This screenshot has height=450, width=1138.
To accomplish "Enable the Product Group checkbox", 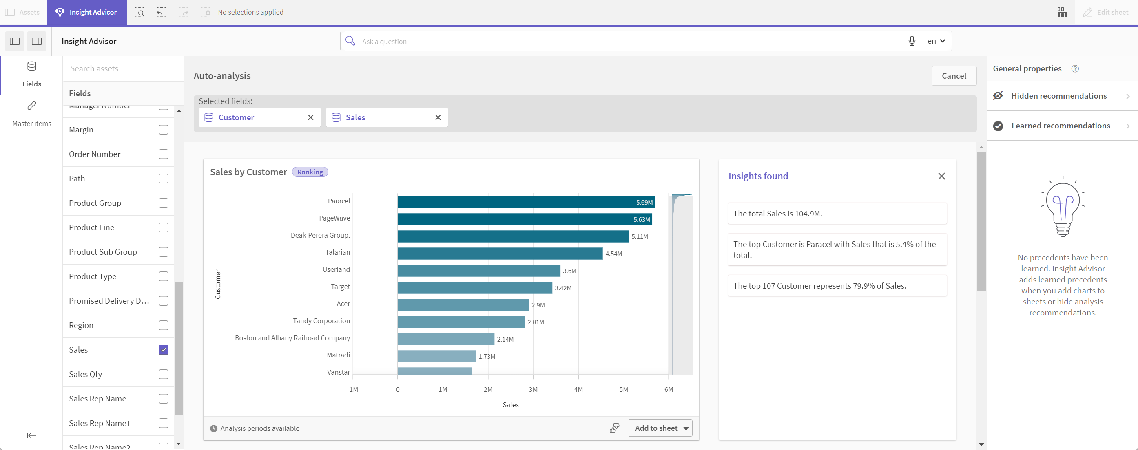I will point(163,203).
